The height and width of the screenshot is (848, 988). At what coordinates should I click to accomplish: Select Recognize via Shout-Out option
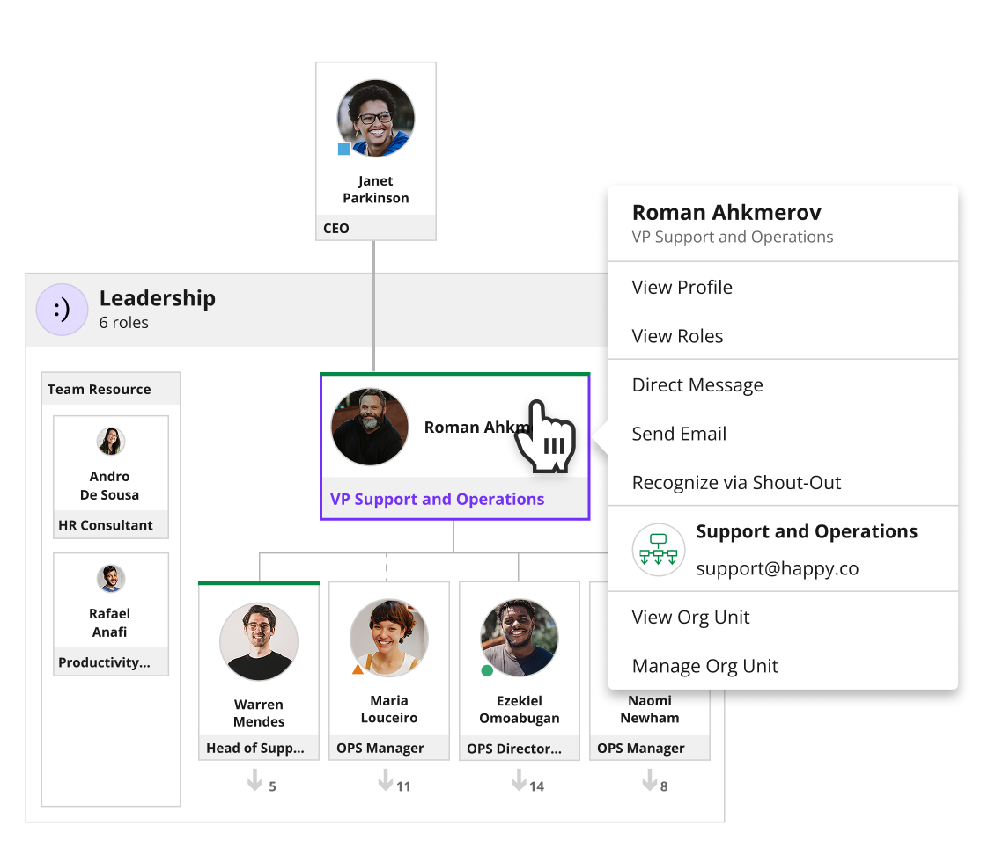(736, 482)
